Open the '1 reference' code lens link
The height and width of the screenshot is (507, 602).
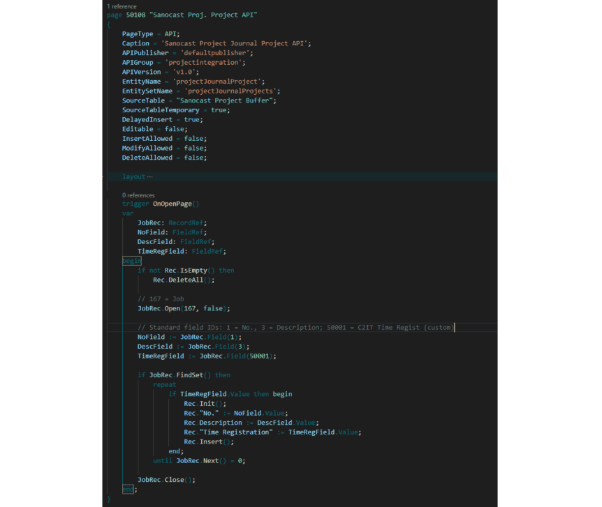pos(122,6)
